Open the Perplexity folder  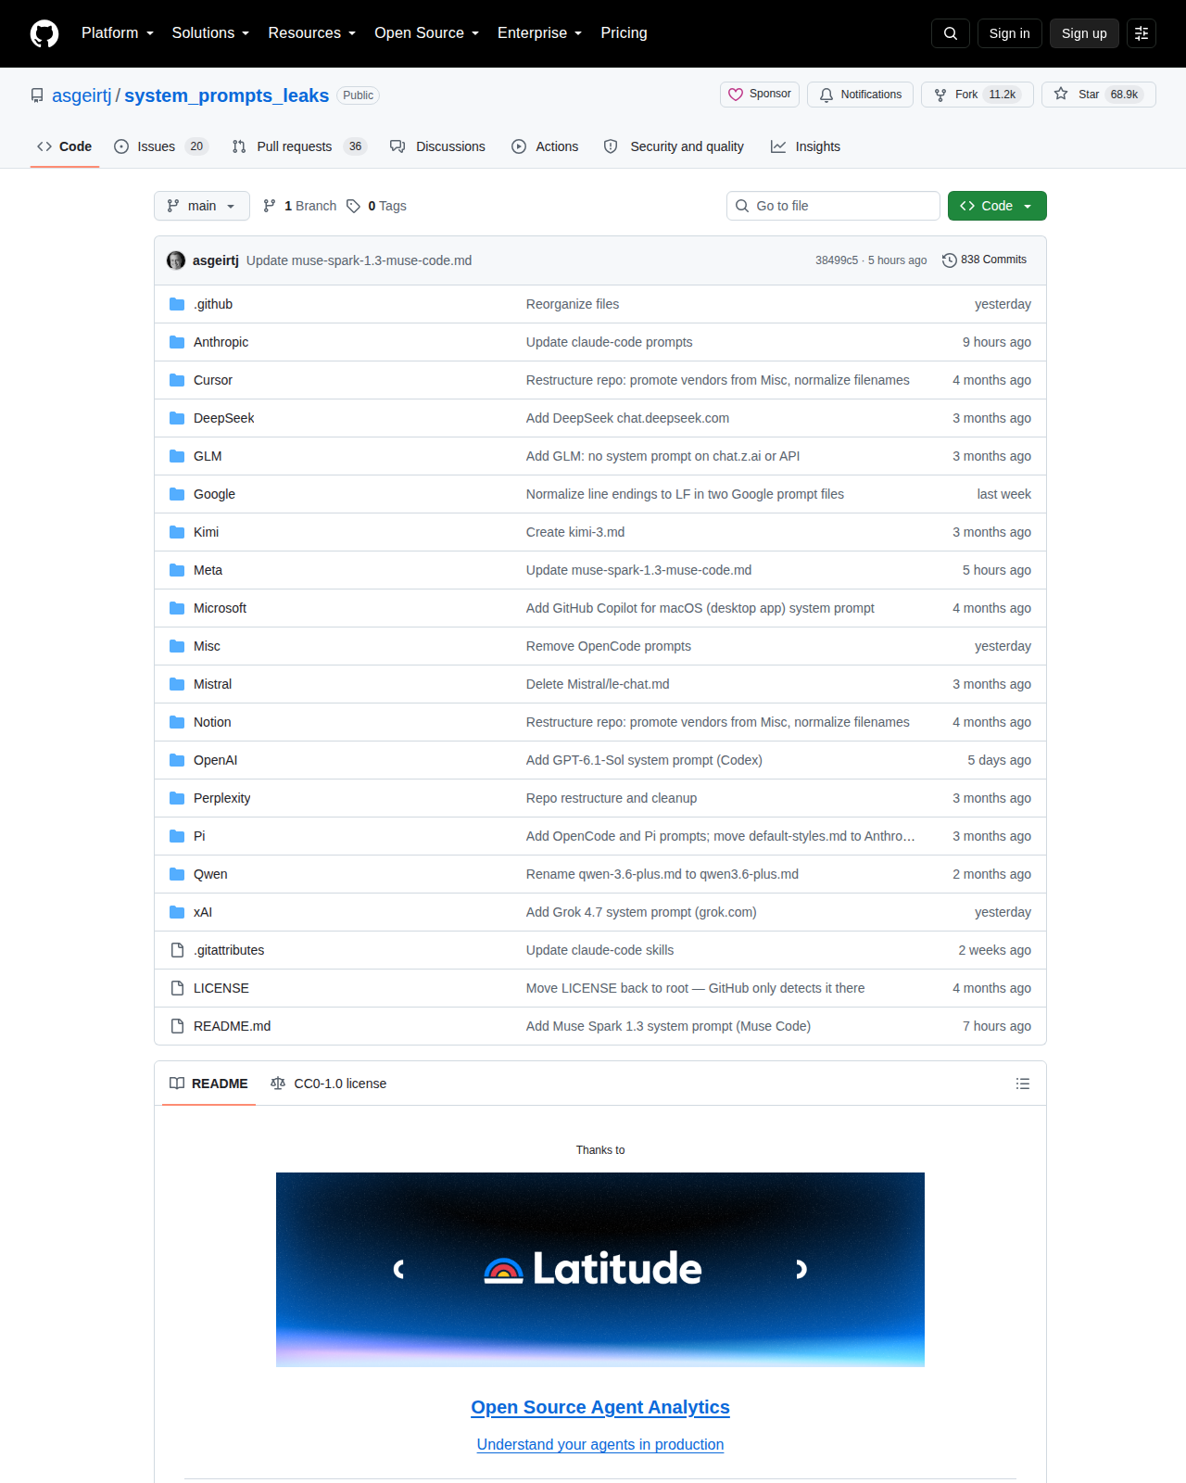[221, 798]
